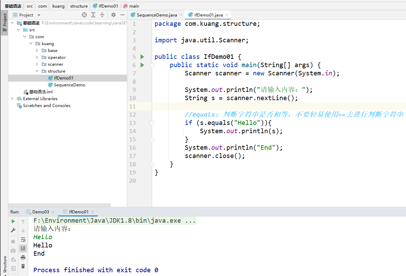Open Project panel gear settings

pos(114,15)
